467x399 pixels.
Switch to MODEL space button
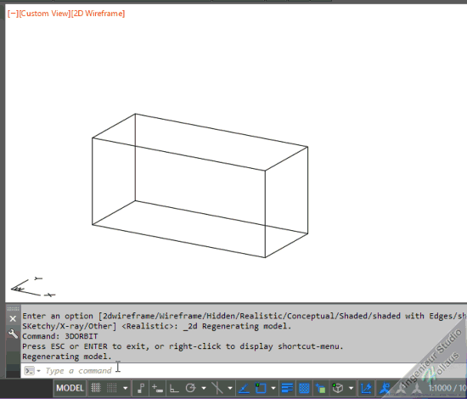(x=70, y=388)
